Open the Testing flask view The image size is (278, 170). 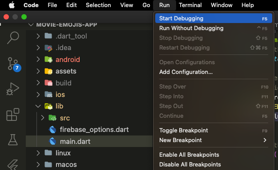[12, 139]
